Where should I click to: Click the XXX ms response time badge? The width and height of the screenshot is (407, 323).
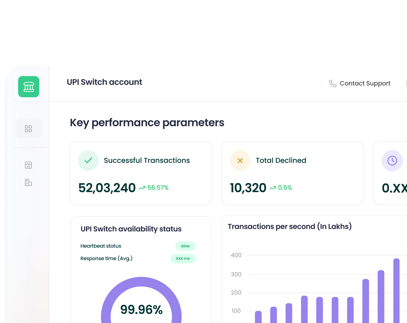(x=183, y=258)
